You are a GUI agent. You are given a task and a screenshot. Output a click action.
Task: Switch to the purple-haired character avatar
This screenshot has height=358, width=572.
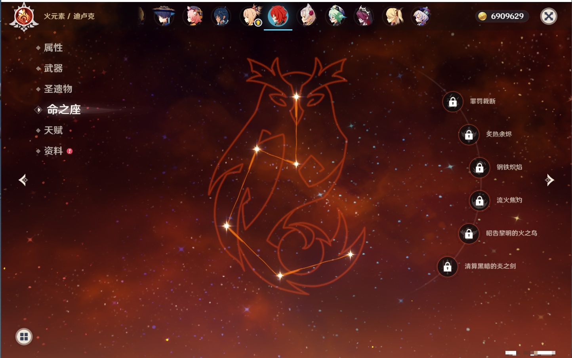(421, 16)
